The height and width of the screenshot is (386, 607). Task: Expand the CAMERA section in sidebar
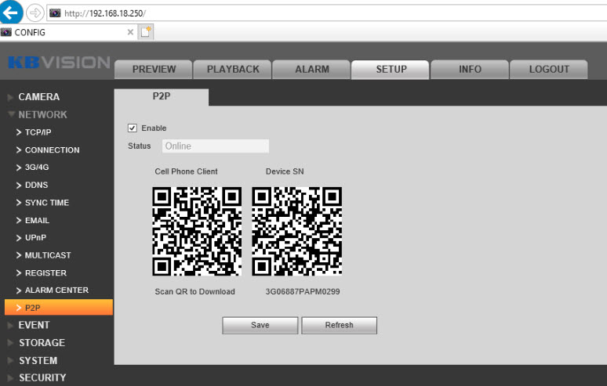[x=38, y=97]
